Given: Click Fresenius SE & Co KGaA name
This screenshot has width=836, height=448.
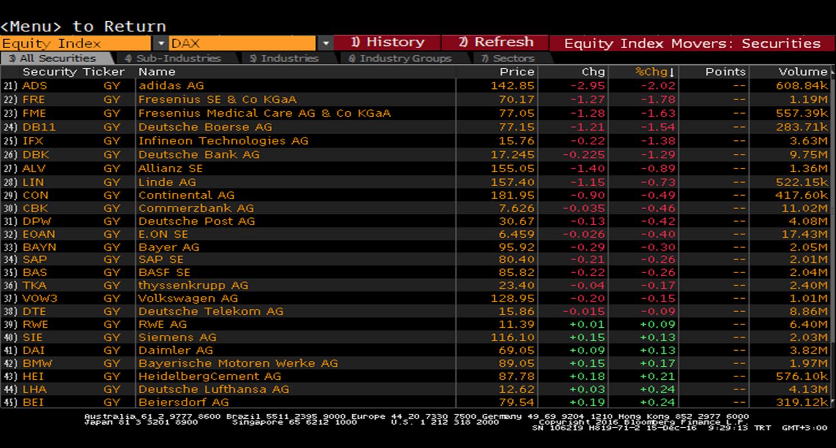Looking at the screenshot, I should (x=218, y=100).
